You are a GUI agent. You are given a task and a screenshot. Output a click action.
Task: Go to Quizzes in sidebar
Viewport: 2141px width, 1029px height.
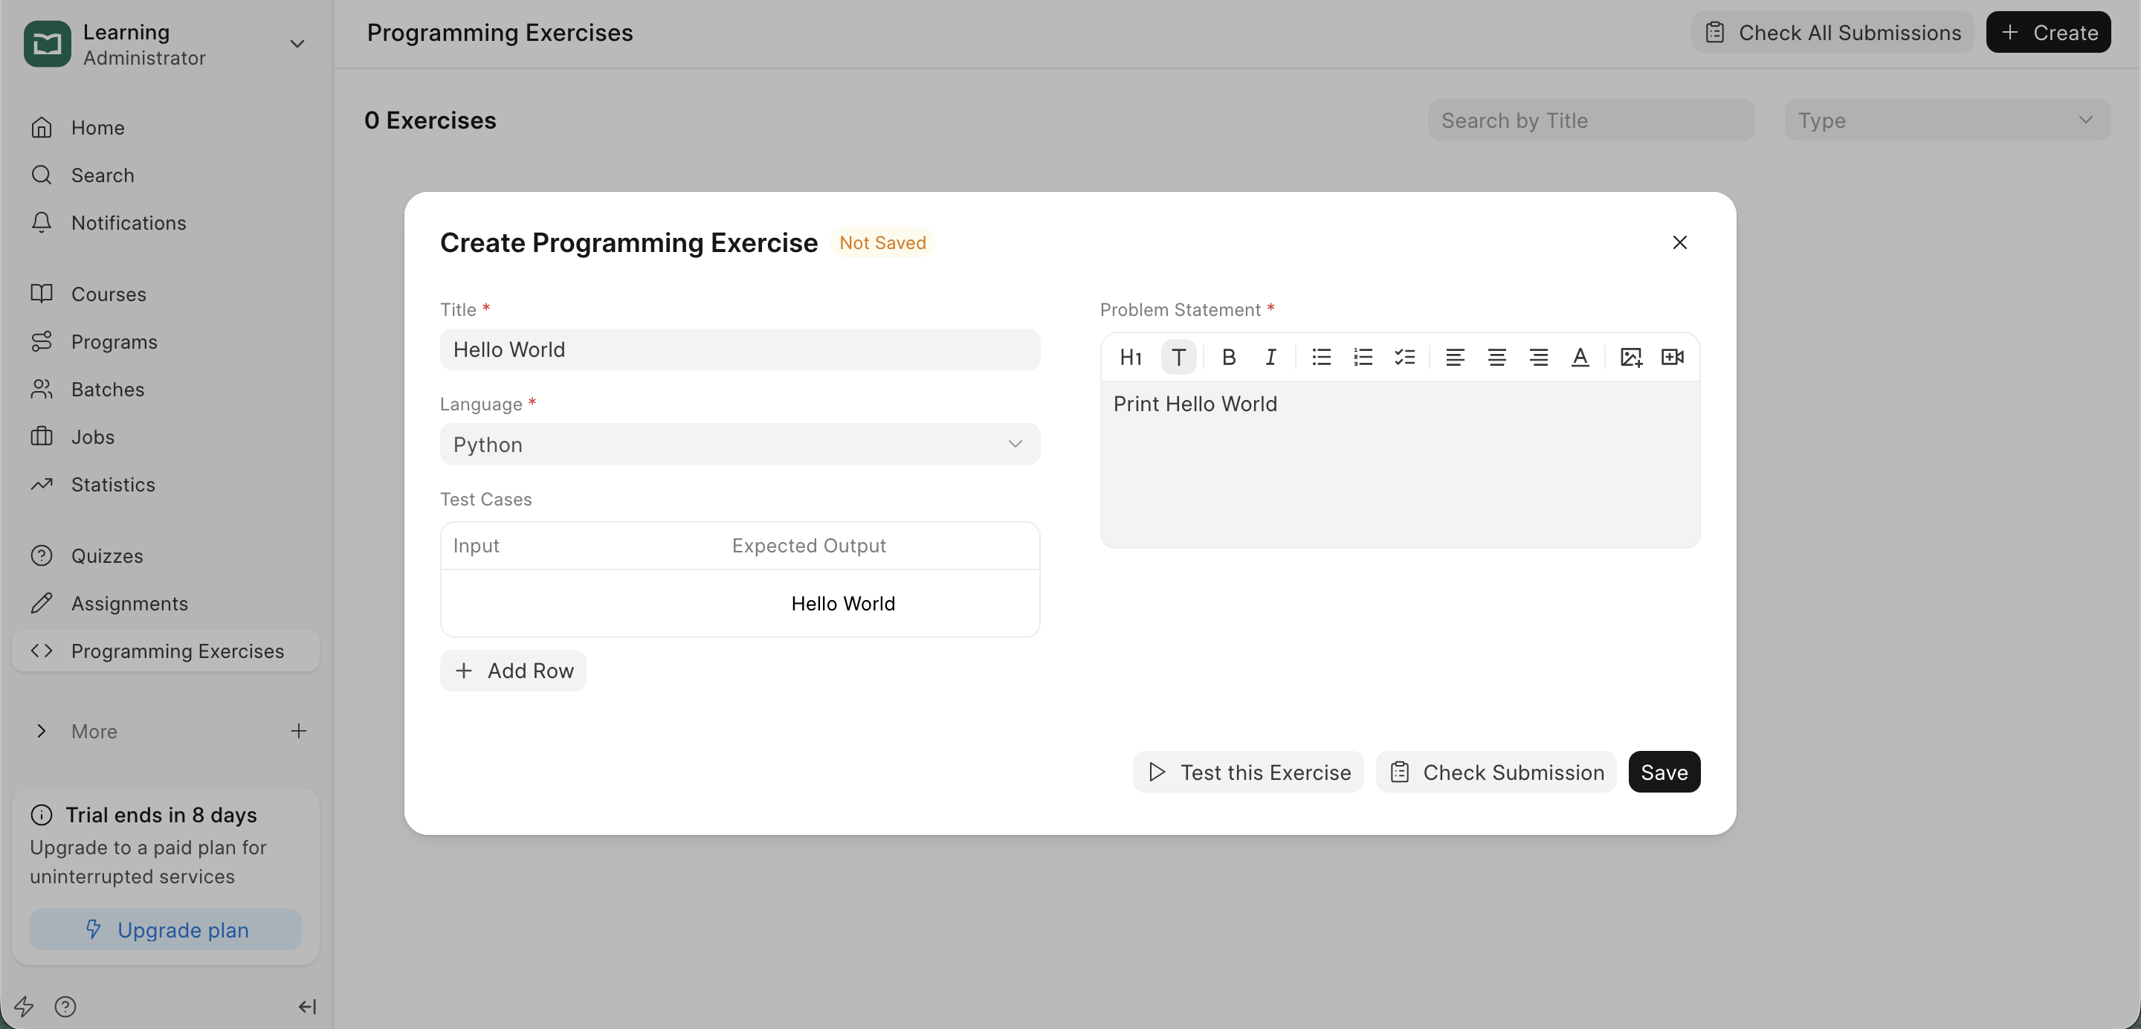[x=106, y=556]
